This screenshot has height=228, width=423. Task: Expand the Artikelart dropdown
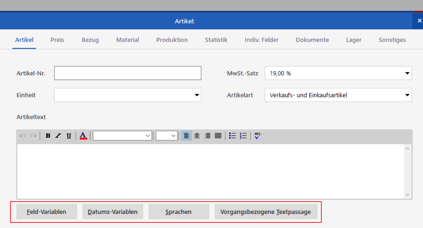[x=407, y=95]
